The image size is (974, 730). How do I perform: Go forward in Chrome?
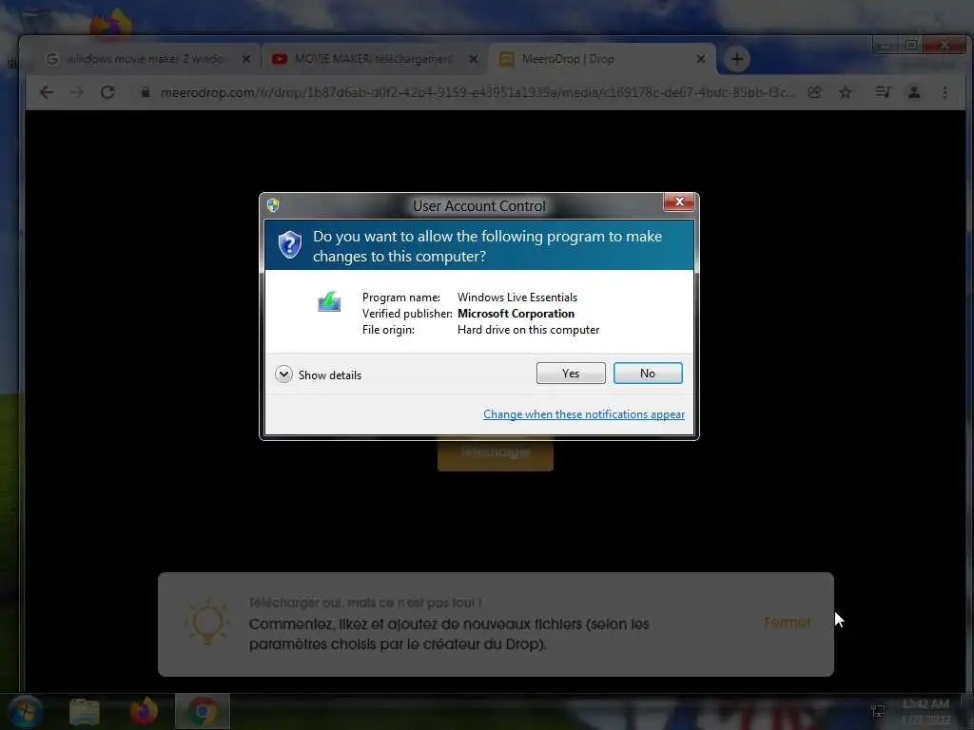point(77,92)
